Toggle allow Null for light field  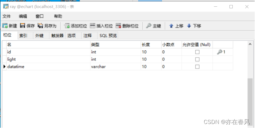click(x=197, y=59)
